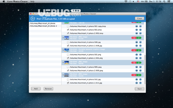Click the X icon for photo 2/009.jpeg
The height and width of the screenshot is (108, 173).
coord(140,71)
